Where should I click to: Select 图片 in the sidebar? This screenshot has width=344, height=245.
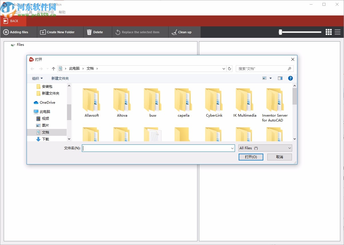tap(43, 126)
